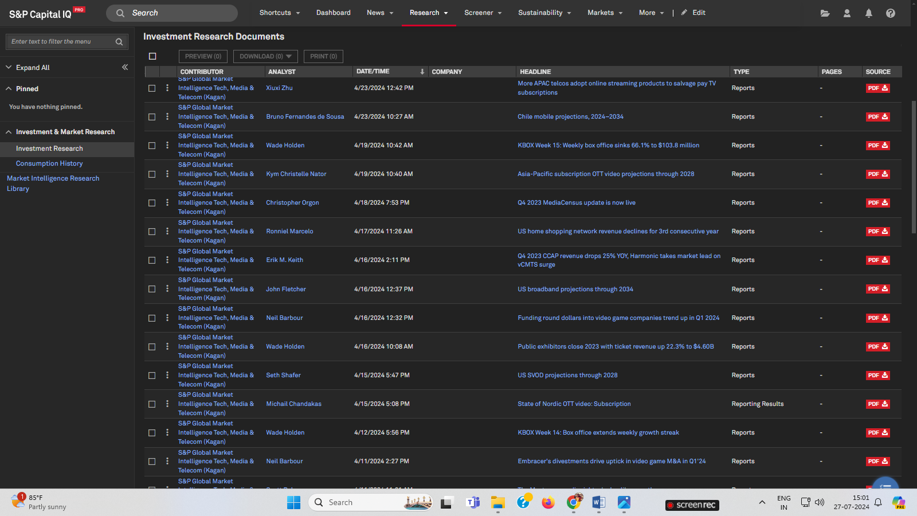The width and height of the screenshot is (917, 516).
Task: Click the menu filter search magnifier
Action: coord(119,42)
